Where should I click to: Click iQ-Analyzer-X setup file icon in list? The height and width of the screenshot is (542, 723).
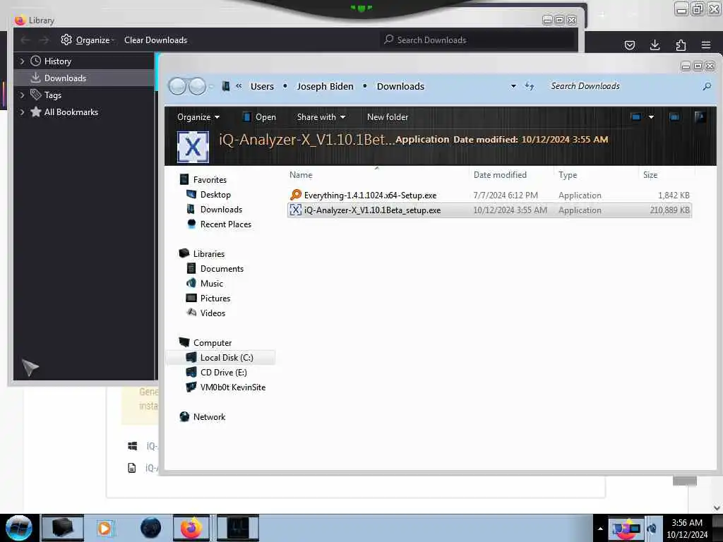(x=296, y=210)
